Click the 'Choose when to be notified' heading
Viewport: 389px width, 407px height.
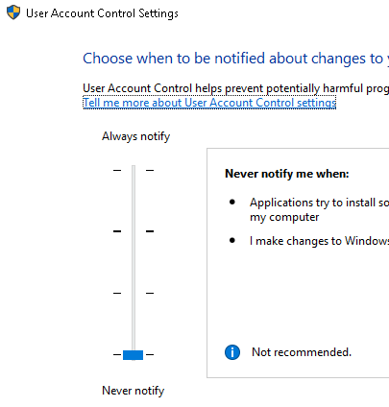point(235,59)
